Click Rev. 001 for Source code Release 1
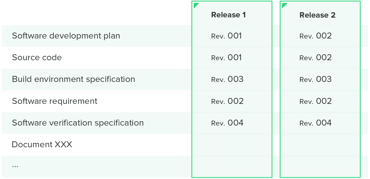This screenshot has width=370, height=179. pyautogui.click(x=226, y=57)
